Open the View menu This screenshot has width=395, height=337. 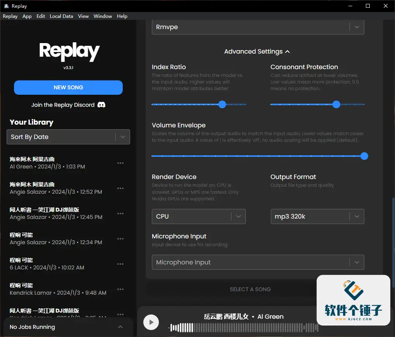click(84, 16)
